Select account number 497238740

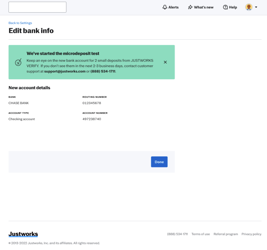click(92, 119)
